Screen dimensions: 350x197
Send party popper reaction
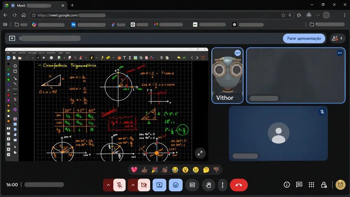point(154,170)
